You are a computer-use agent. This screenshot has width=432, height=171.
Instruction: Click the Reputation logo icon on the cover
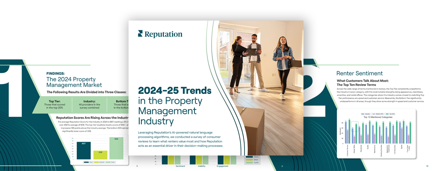click(x=140, y=33)
